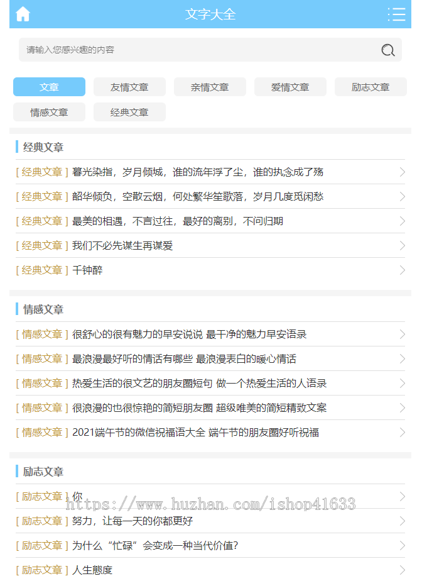Select the 友情文章 tab

click(129, 87)
